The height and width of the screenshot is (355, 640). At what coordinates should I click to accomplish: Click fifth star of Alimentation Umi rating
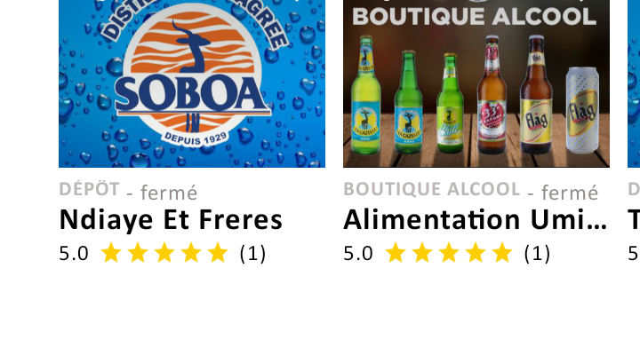(502, 253)
